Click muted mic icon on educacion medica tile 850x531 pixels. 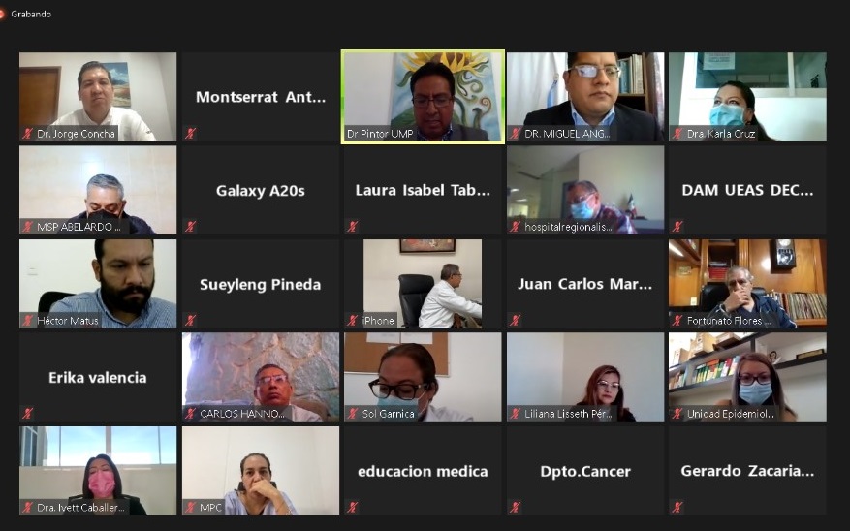click(x=353, y=507)
